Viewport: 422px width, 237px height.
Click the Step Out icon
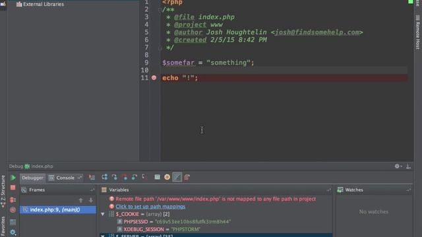click(135, 177)
